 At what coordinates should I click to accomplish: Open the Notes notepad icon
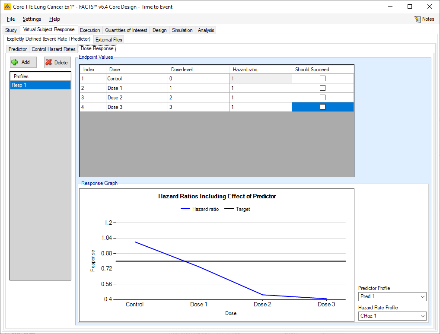point(418,19)
